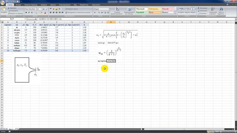Click the Save icon in quick access toolbar
Image resolution: width=237 pixels, height=133 pixels.
pyautogui.click(x=7, y=1)
